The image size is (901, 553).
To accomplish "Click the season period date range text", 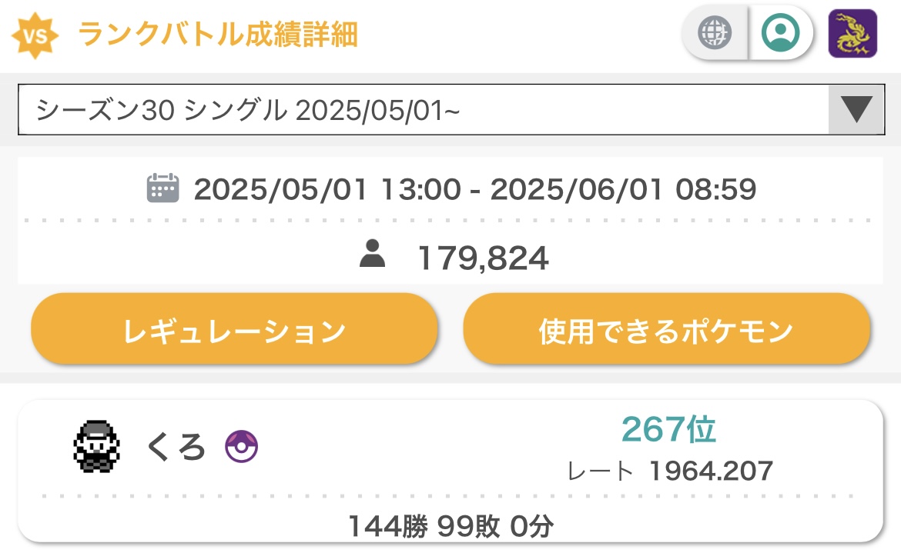I will 474,189.
